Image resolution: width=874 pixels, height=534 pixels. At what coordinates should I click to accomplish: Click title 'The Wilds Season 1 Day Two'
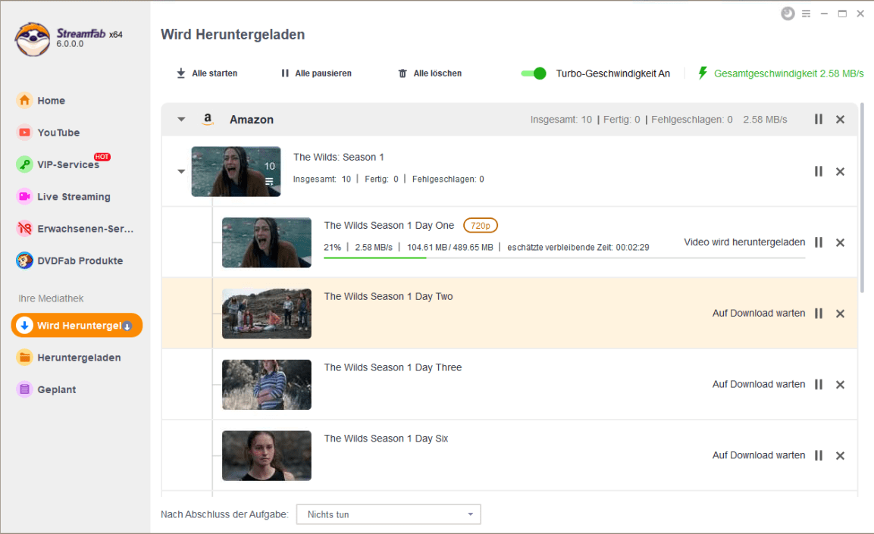tap(389, 296)
